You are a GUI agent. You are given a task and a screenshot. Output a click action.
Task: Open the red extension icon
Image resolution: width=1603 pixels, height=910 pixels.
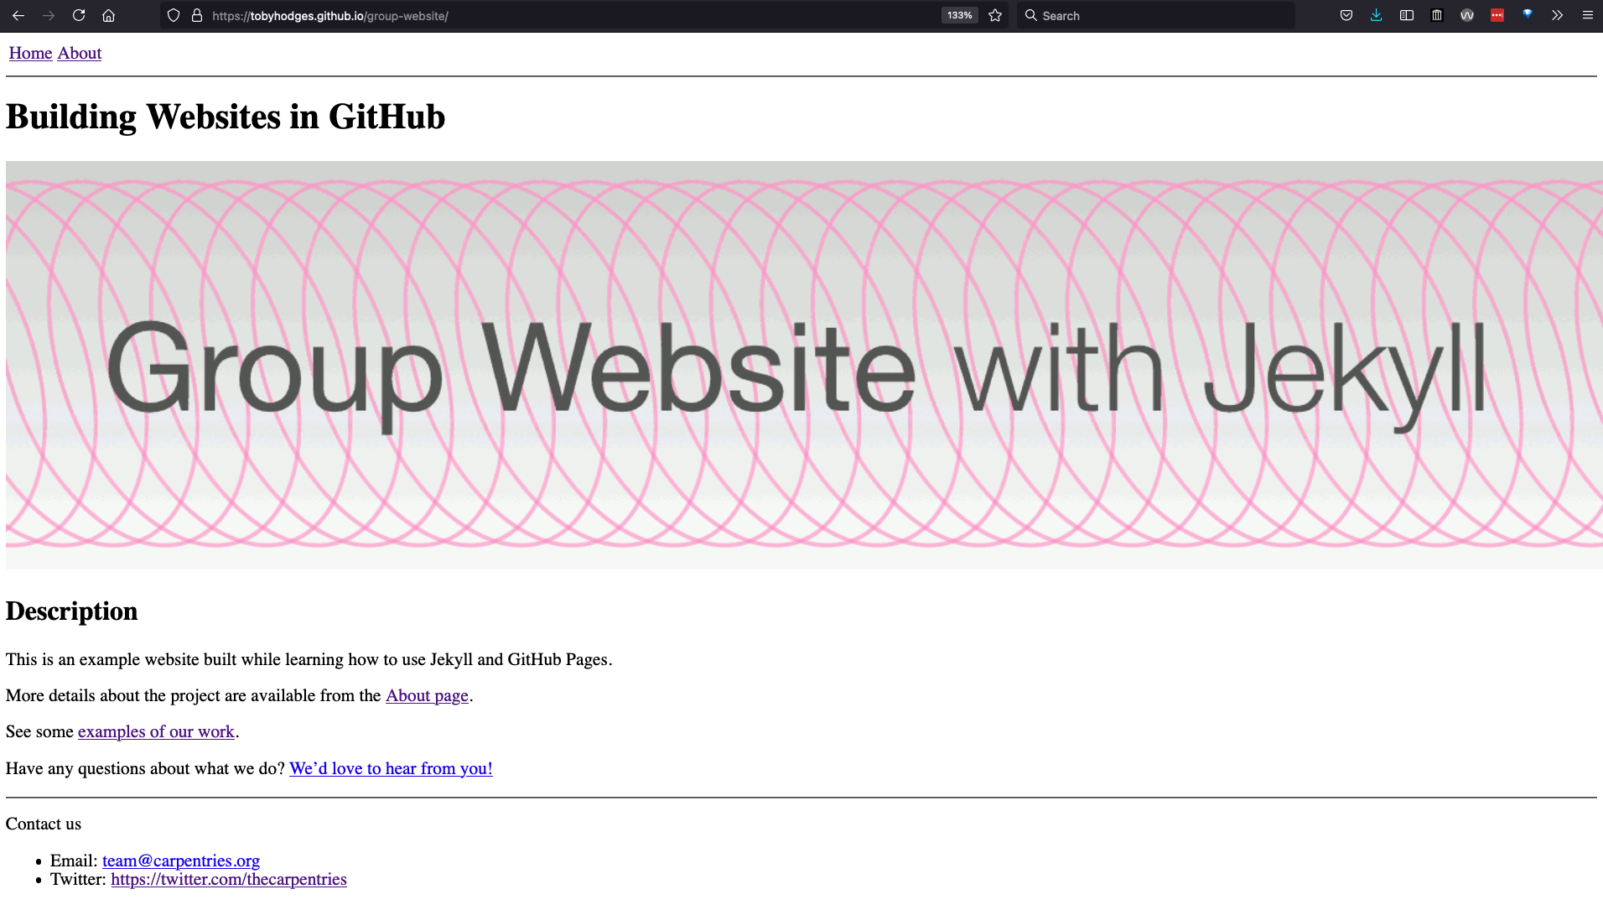(x=1497, y=15)
